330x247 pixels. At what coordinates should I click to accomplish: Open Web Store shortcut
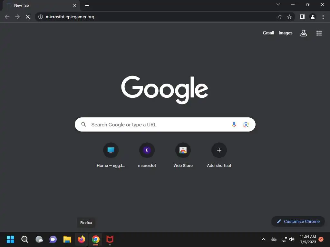[x=183, y=156]
